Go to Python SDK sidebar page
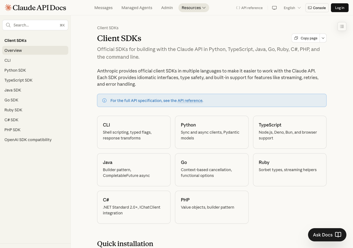 coord(35,70)
